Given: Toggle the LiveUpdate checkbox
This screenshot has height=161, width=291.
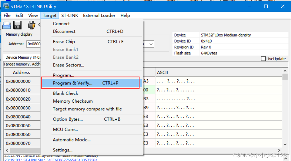Looking at the screenshot, I should click(x=263, y=59).
